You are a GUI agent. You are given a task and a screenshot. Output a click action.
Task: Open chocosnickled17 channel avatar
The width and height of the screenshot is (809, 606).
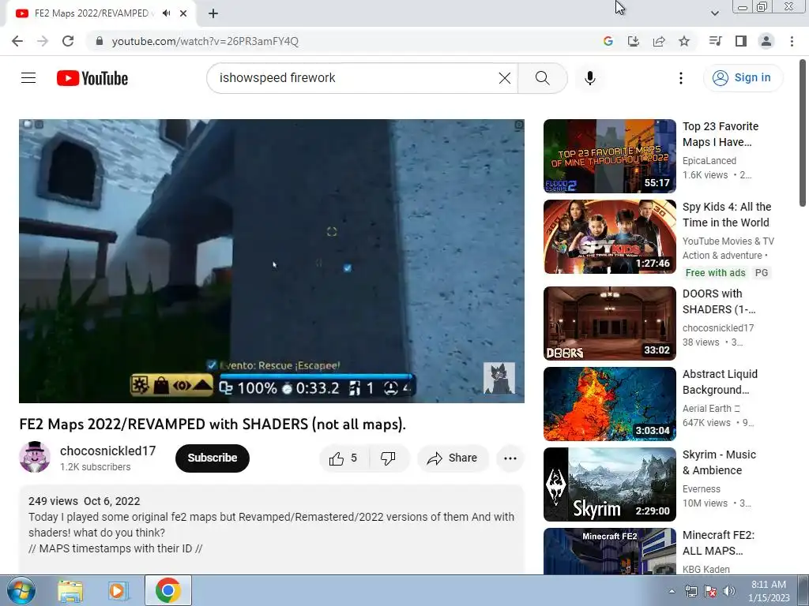35,457
